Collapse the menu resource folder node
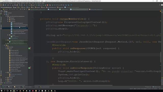The height and width of the screenshot is (92, 163). click(x=6, y=73)
